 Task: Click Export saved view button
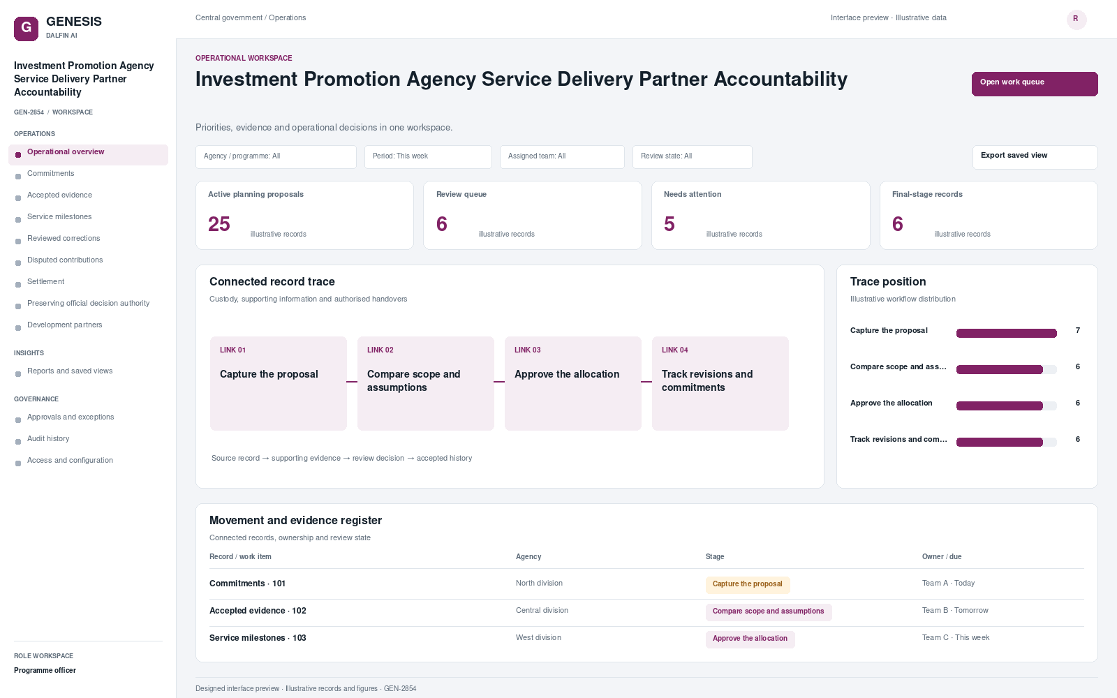[x=1035, y=157]
